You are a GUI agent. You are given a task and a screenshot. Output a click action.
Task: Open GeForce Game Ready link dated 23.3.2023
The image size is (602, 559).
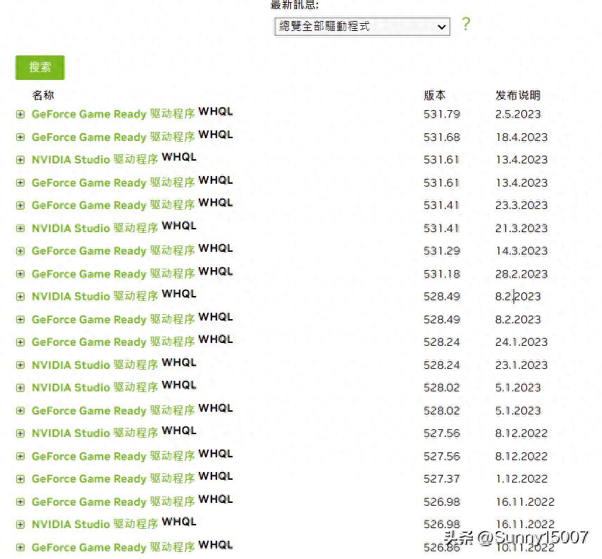click(x=113, y=206)
